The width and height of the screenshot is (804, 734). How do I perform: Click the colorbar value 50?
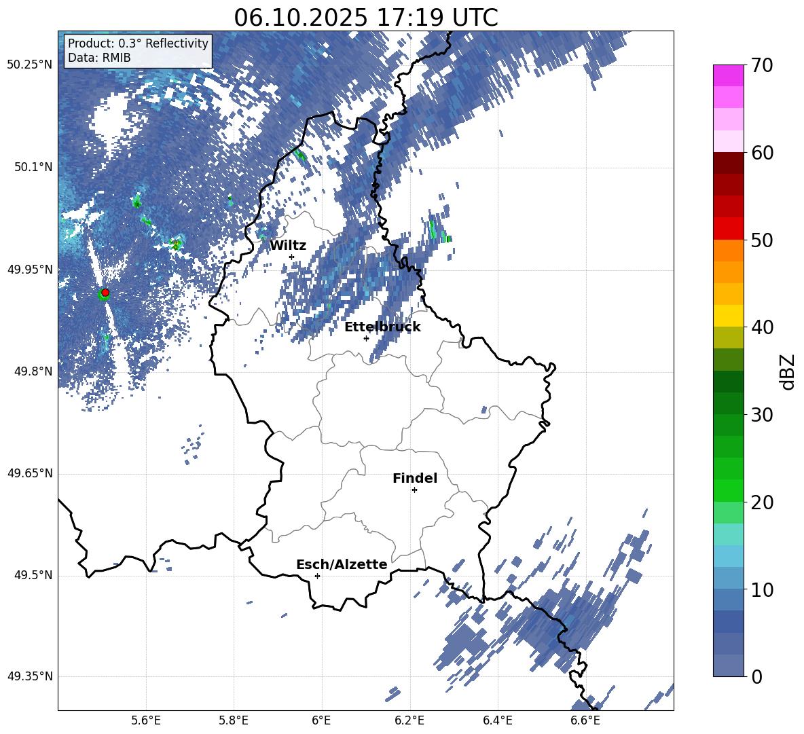(x=762, y=240)
